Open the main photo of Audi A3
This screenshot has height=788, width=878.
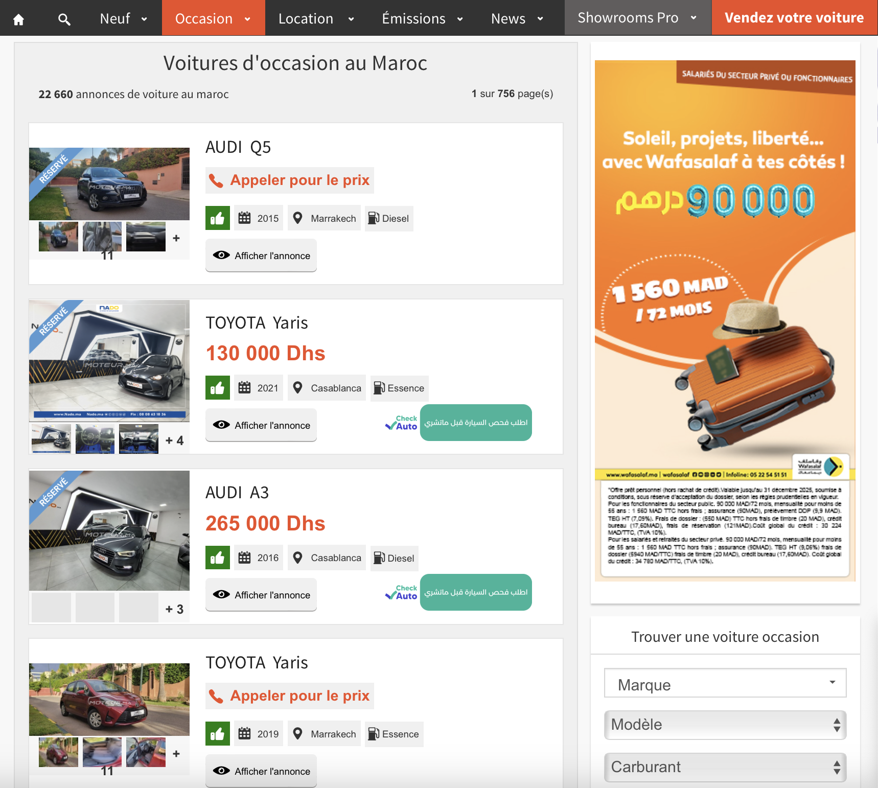click(109, 530)
